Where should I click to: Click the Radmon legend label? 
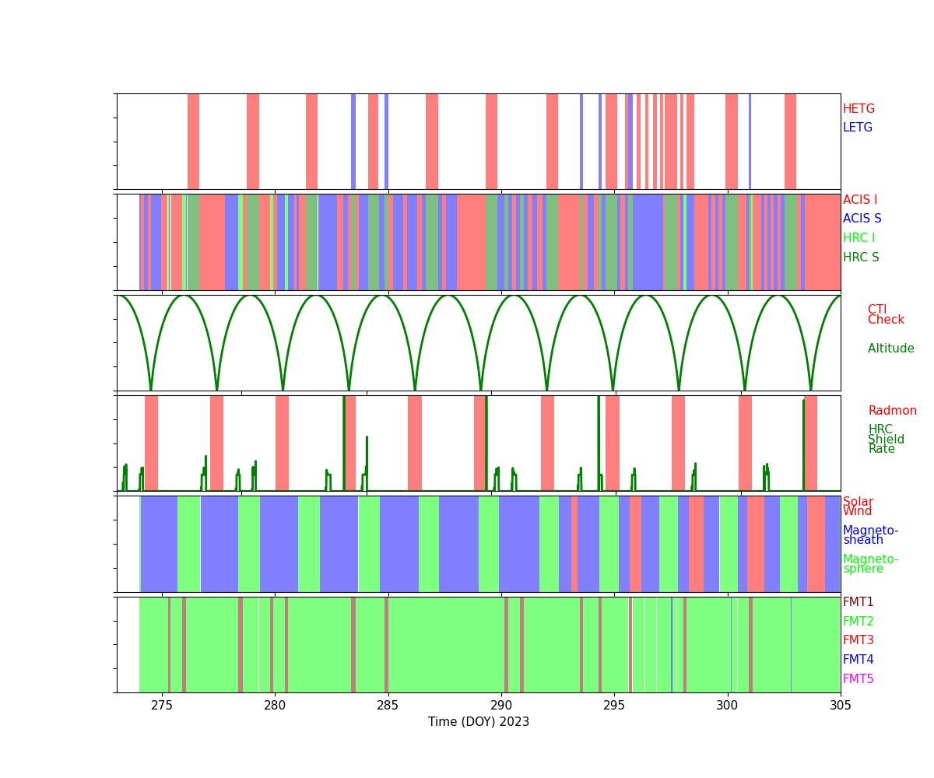tap(892, 412)
